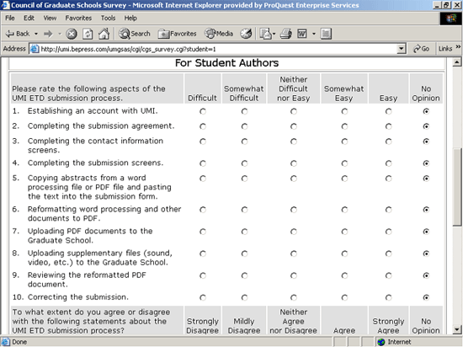Open the History pane icon
This screenshot has height=347, width=463.
click(246, 34)
